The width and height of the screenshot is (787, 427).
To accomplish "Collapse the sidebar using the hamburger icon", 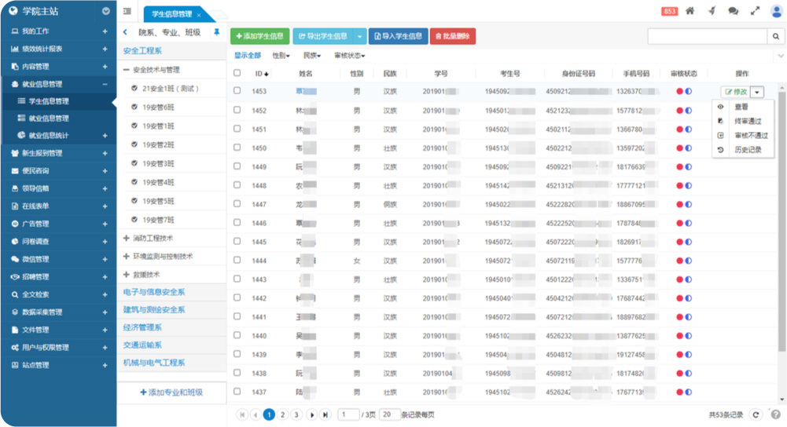I will [x=127, y=12].
